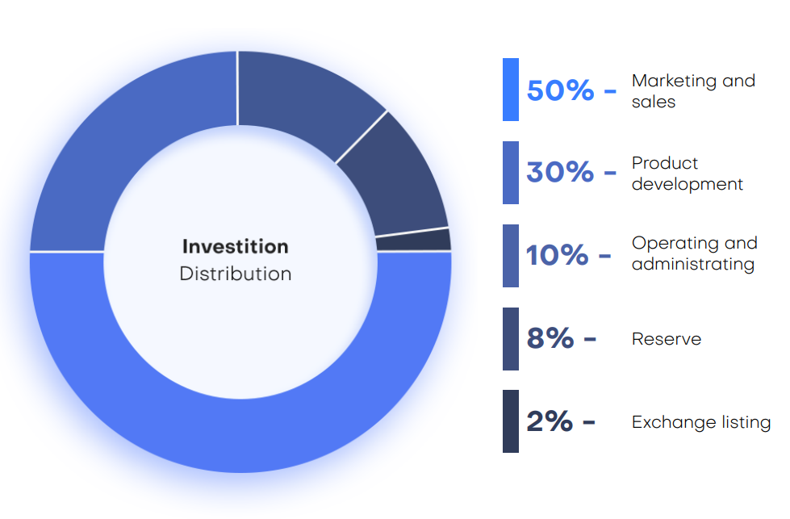Click the Exchange listing legend text
The image size is (790, 519).
click(x=701, y=422)
